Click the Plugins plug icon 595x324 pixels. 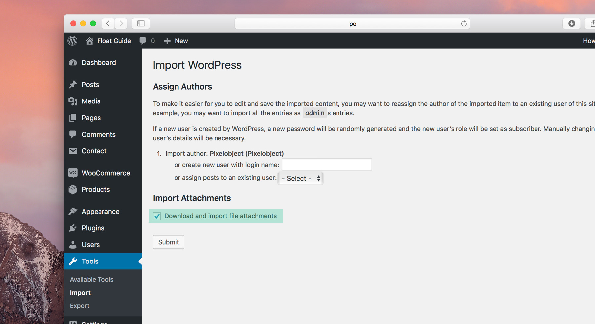click(x=73, y=228)
